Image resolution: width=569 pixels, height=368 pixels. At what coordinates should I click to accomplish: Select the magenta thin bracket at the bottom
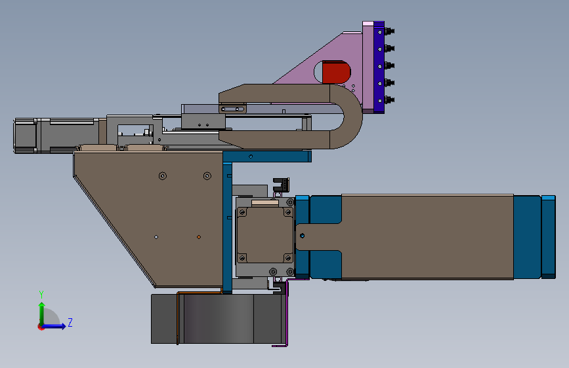[286, 313]
